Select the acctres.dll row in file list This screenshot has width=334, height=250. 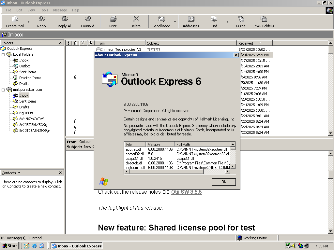click(x=177, y=149)
